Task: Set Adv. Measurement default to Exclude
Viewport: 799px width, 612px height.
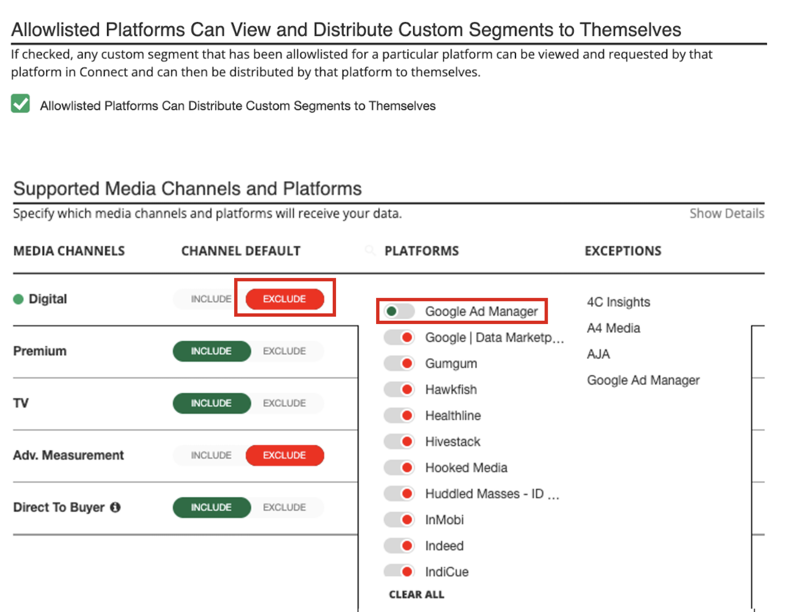Action: (284, 455)
